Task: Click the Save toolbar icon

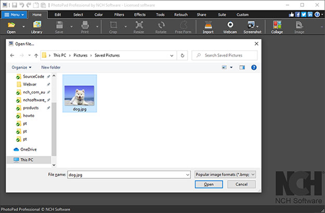Action: 59,27
